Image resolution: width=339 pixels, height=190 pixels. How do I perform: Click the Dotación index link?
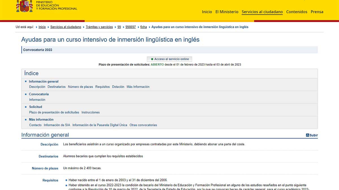tap(118, 87)
